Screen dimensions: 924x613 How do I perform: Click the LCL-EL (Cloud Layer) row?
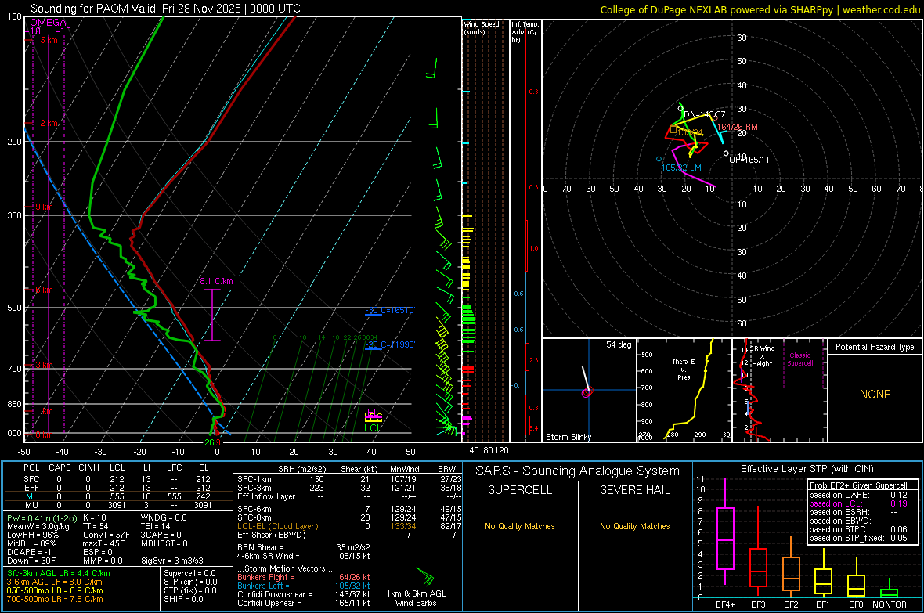point(349,526)
